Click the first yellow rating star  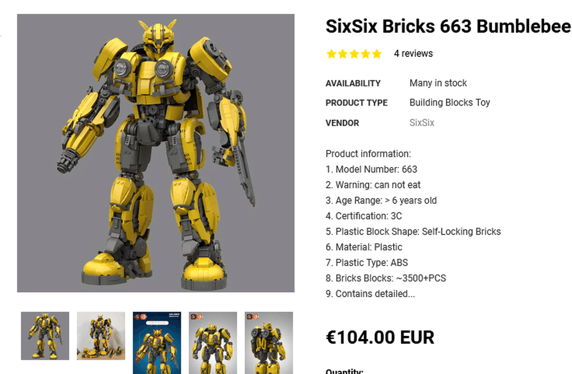[331, 54]
